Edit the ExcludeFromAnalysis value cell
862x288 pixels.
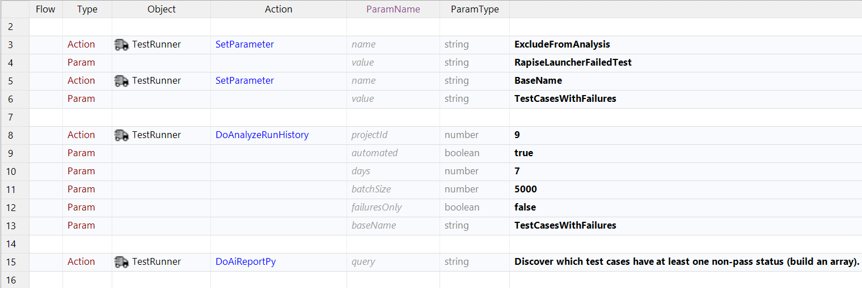coord(562,45)
